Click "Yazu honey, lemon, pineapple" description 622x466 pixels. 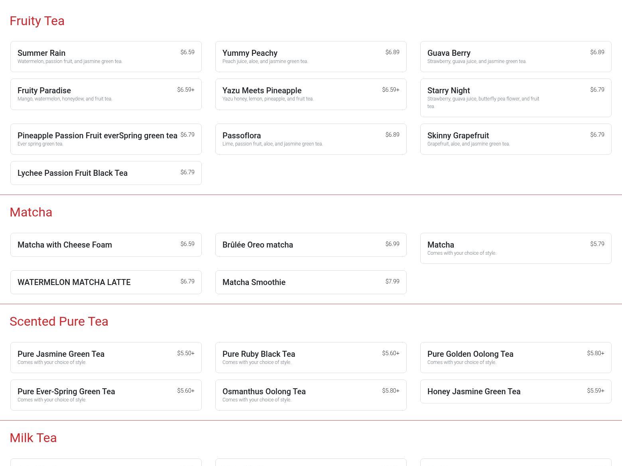coord(268,99)
